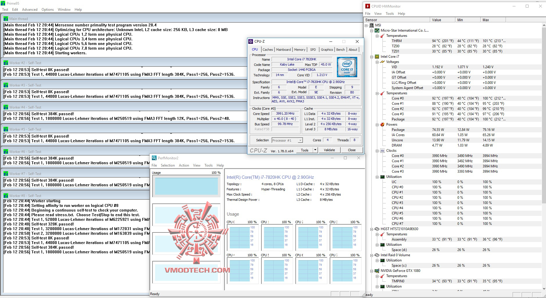546x298 pixels.
Task: Collapse the Intel Core i7 node in HWMonitor
Action: [x=372, y=57]
